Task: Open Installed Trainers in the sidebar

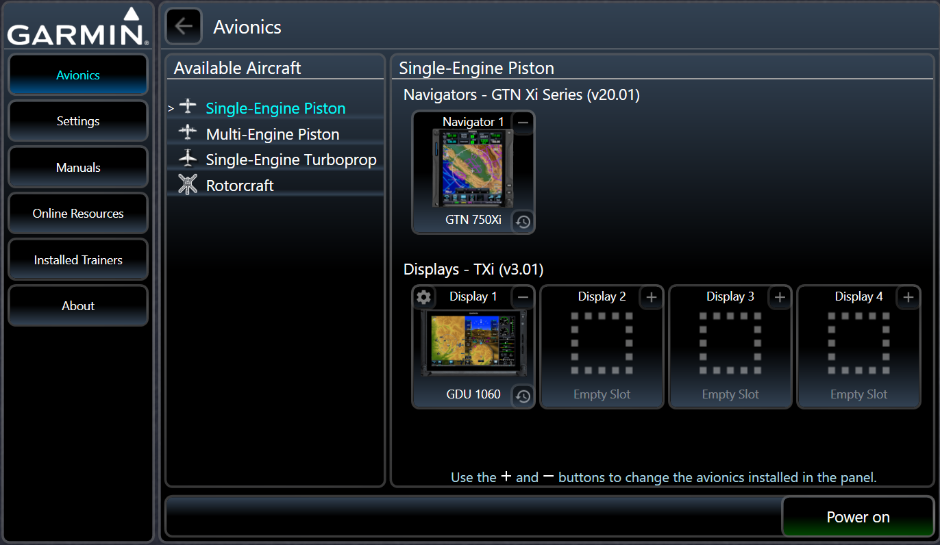Action: pyautogui.click(x=78, y=259)
